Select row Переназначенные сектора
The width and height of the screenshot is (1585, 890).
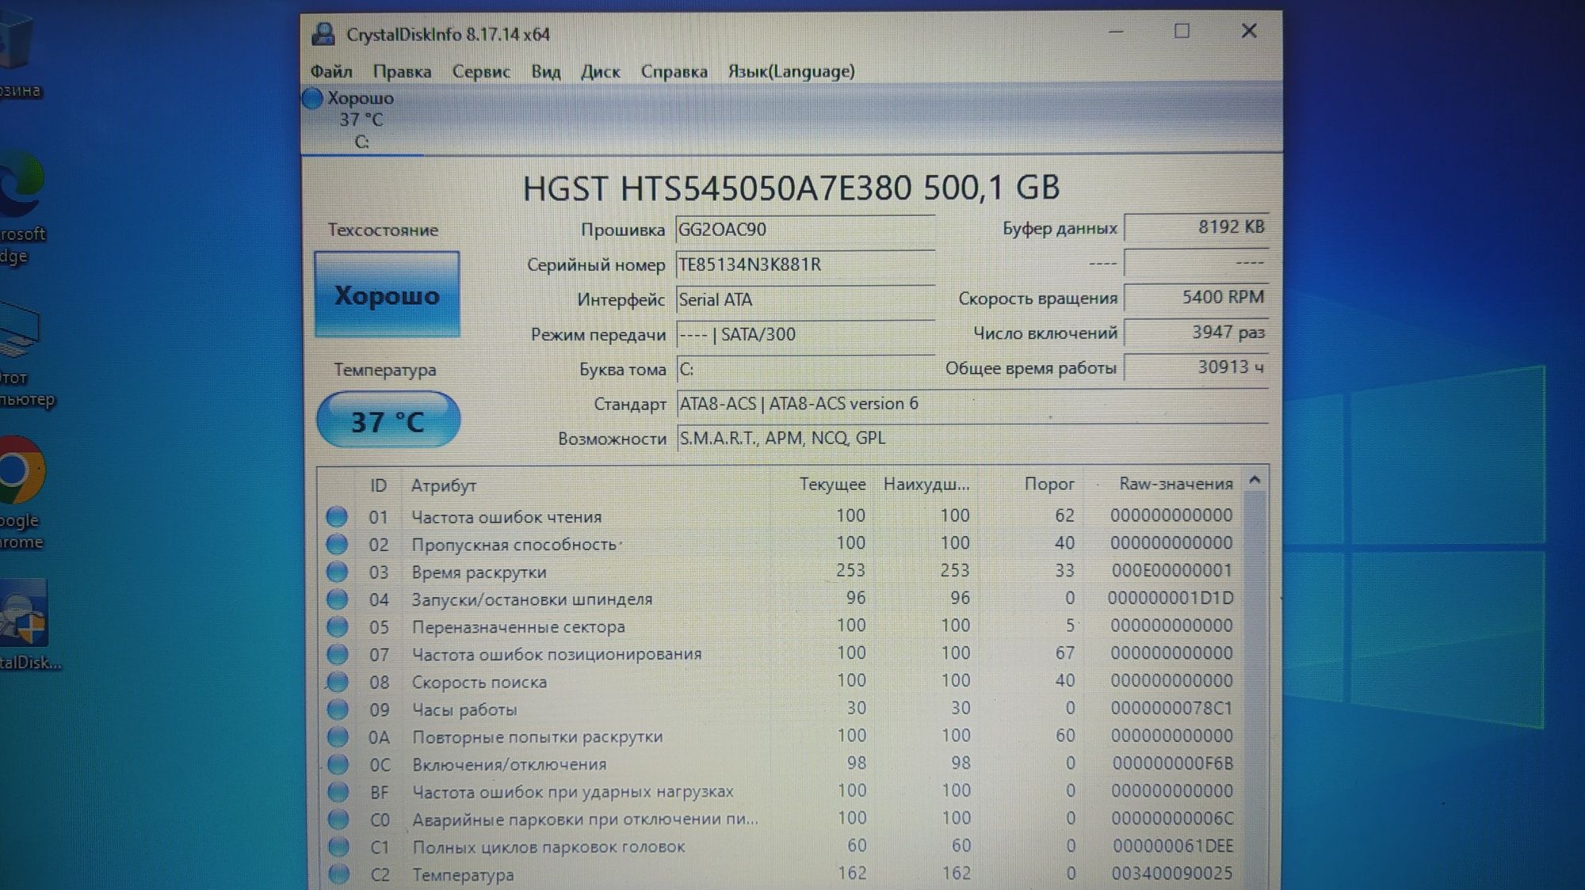click(780, 626)
